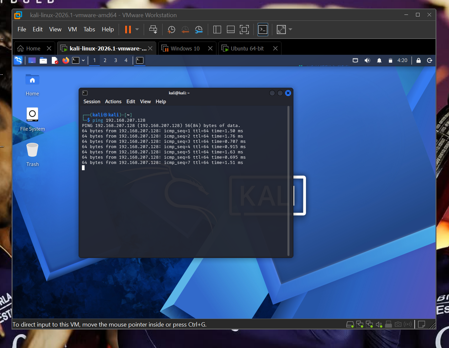This screenshot has width=449, height=348.
Task: Open the File System desktop icon
Action: pyautogui.click(x=32, y=119)
